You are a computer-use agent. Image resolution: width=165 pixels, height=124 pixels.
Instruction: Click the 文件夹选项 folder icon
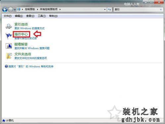pyautogui.click(x=9, y=56)
